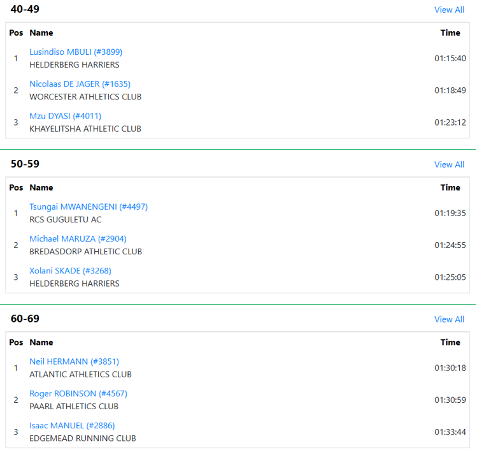
Task: Click time 01:19:35 of Tsungai MWANENGENI
Action: pyautogui.click(x=450, y=213)
